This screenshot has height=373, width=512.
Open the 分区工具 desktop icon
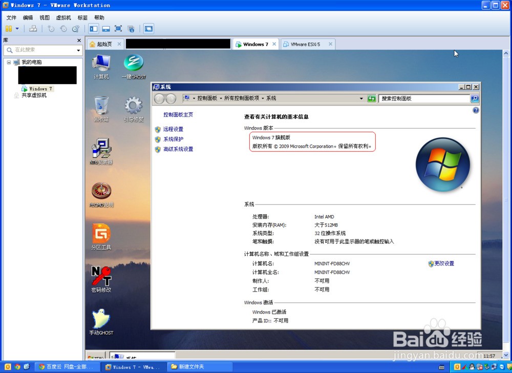101,237
